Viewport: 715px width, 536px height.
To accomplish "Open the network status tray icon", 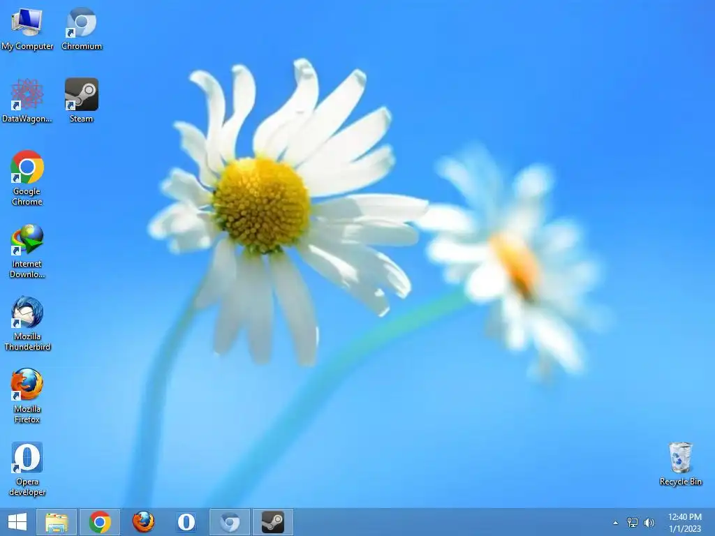I will (633, 522).
